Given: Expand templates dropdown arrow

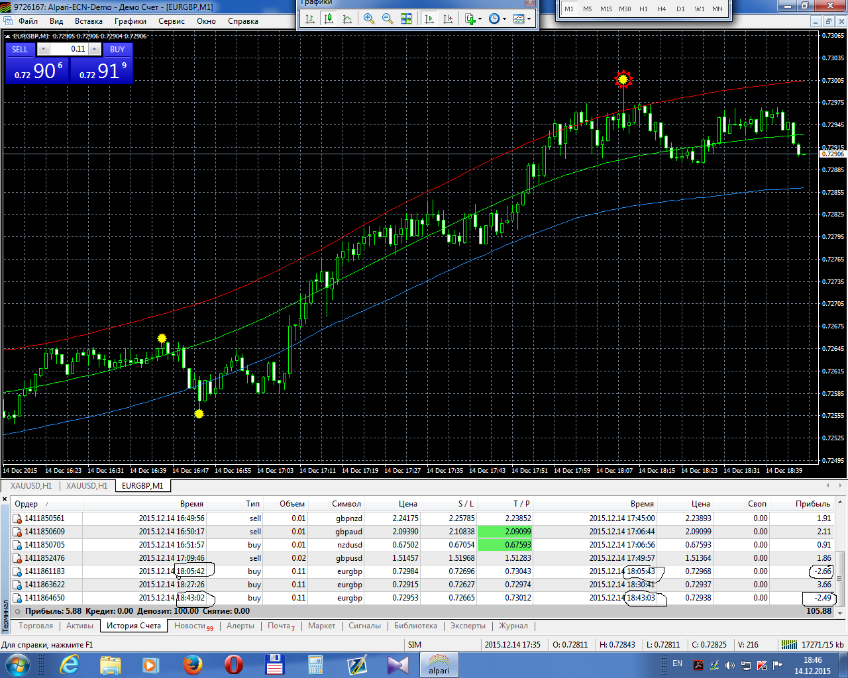Looking at the screenshot, I should [529, 19].
